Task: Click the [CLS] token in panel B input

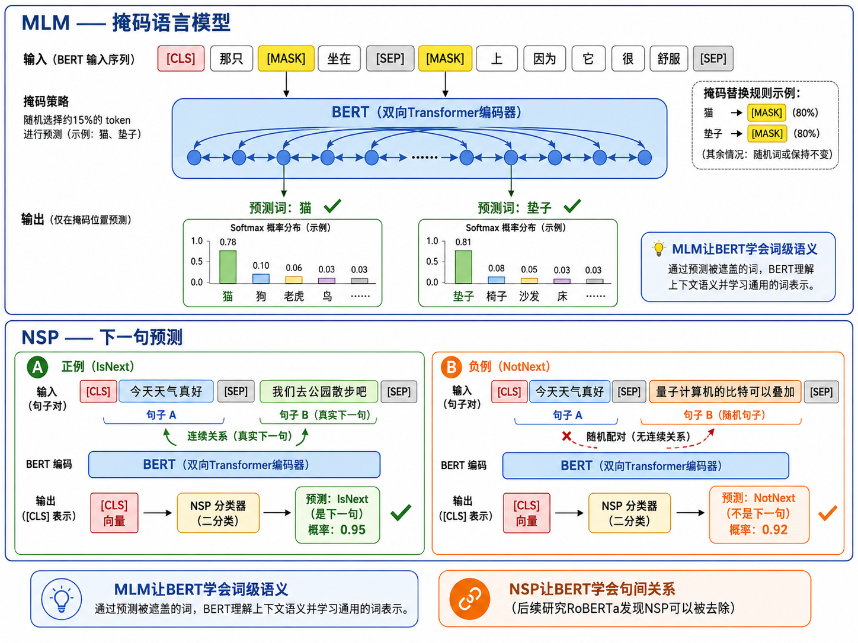Action: [x=510, y=392]
